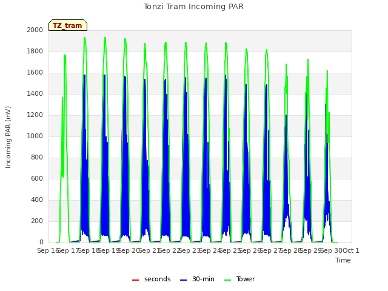
Task: Toggle the seconds legend entry
Action: coord(152,279)
